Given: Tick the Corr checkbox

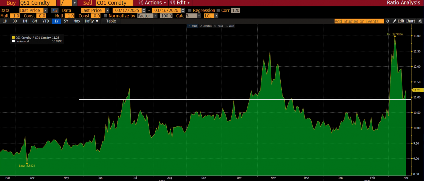Looking at the screenshot, I should (218, 10).
